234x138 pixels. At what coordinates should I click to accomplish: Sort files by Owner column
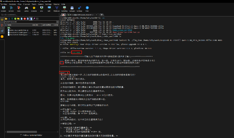coord(56,25)
